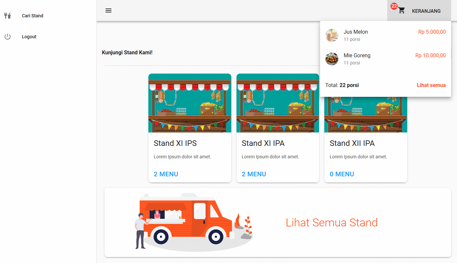Select Logout from the sidebar
Image resolution: width=457 pixels, height=263 pixels.
pyautogui.click(x=29, y=37)
